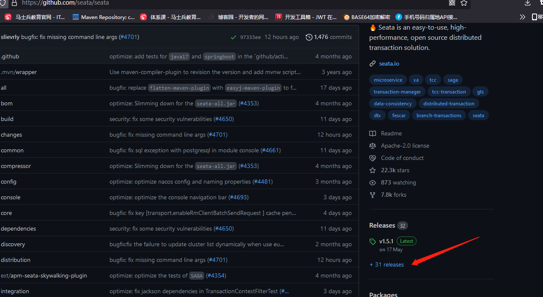Select the data-consistency topic tag

point(393,104)
